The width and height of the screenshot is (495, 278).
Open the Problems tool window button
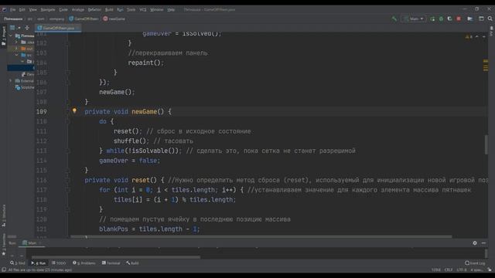click(x=84, y=263)
